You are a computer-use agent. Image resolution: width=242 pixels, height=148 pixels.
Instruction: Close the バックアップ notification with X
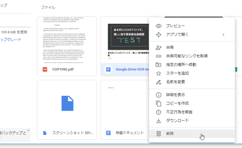[28, 130]
